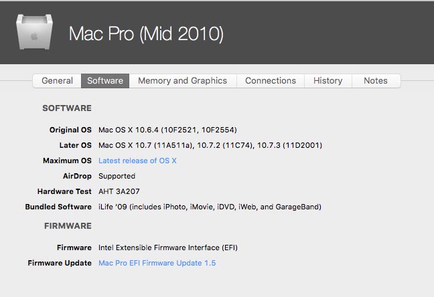
Task: Click the Firmware Update label
Action: pyautogui.click(x=60, y=263)
